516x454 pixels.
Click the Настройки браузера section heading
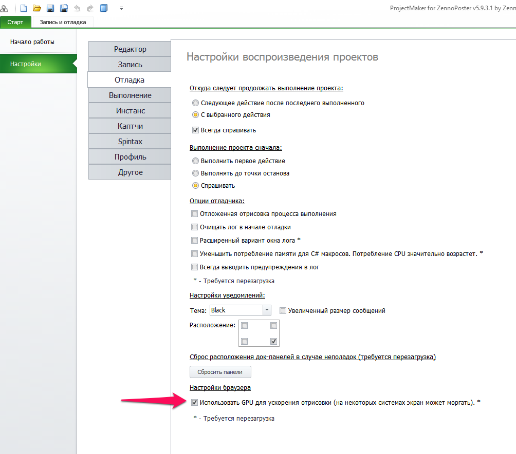pos(220,388)
